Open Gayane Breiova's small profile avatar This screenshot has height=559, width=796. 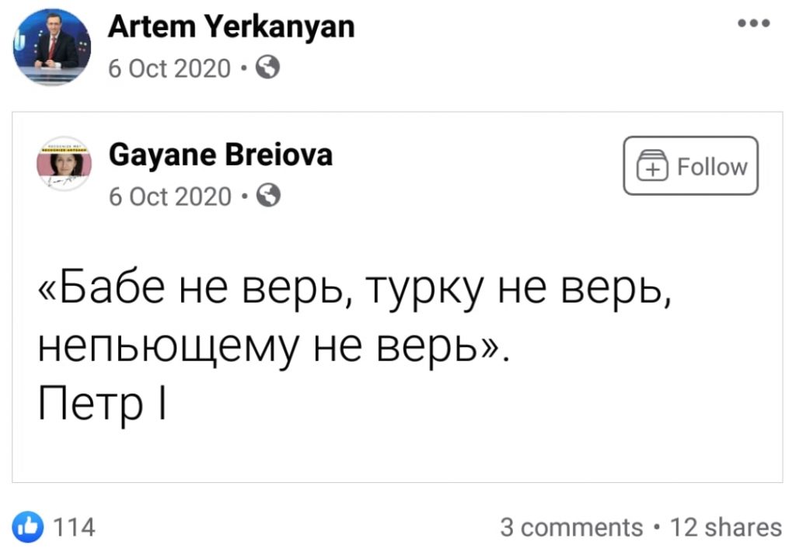(64, 165)
